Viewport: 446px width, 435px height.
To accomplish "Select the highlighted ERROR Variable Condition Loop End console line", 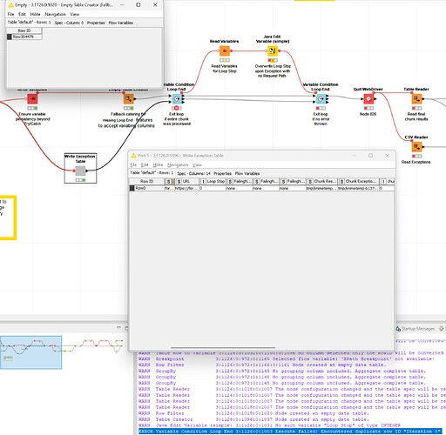I will pos(290,432).
